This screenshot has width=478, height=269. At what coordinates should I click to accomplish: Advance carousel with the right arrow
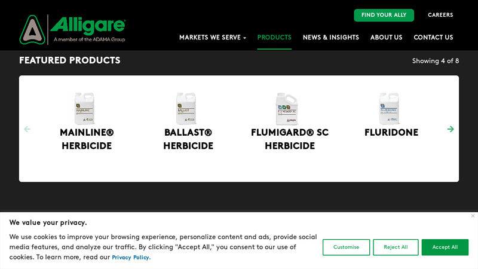pos(451,129)
